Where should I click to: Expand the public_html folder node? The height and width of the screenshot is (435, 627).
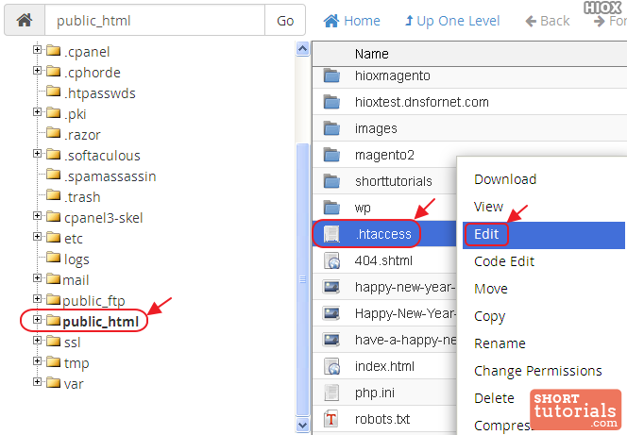coord(37,320)
